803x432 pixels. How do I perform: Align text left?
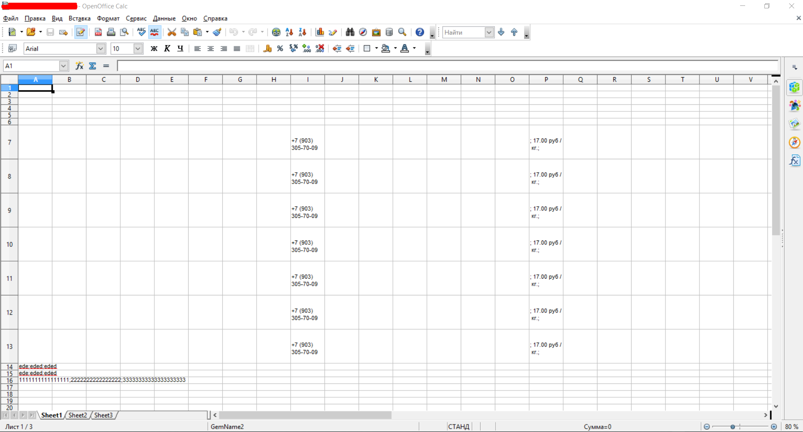pos(198,49)
